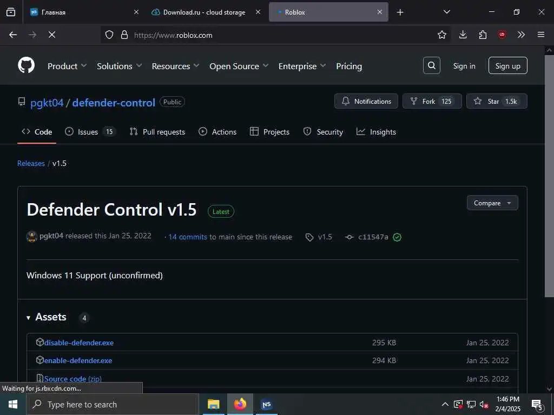Open the Pricing page

349,66
